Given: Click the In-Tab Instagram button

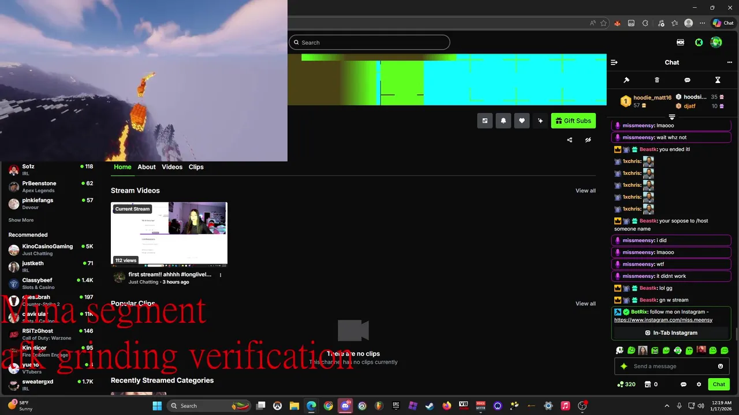Looking at the screenshot, I should (x=671, y=333).
